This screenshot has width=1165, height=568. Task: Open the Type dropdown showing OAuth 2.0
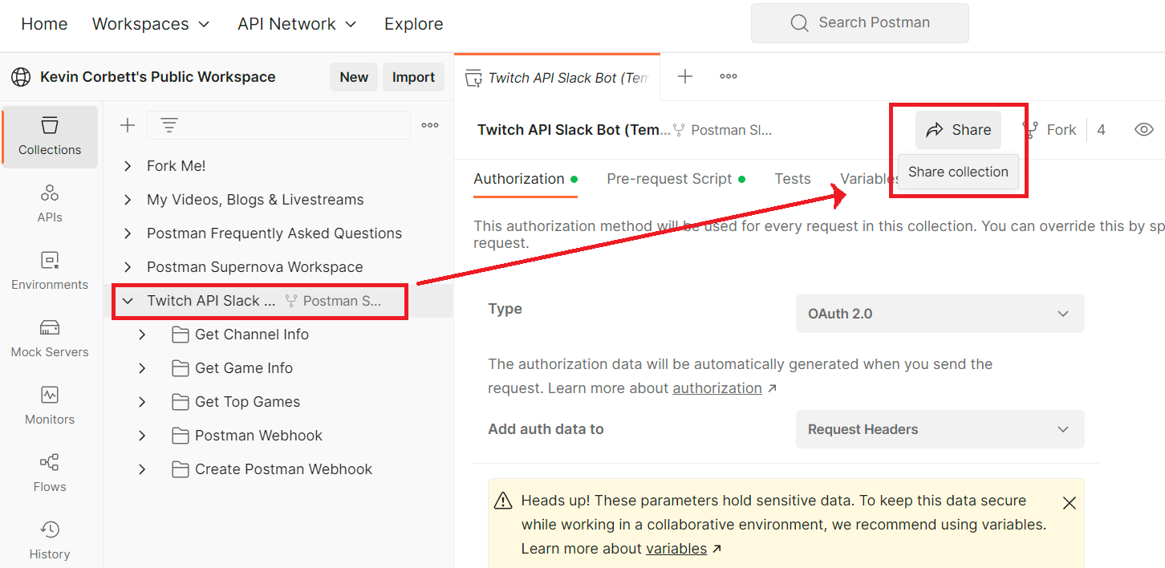(x=940, y=314)
